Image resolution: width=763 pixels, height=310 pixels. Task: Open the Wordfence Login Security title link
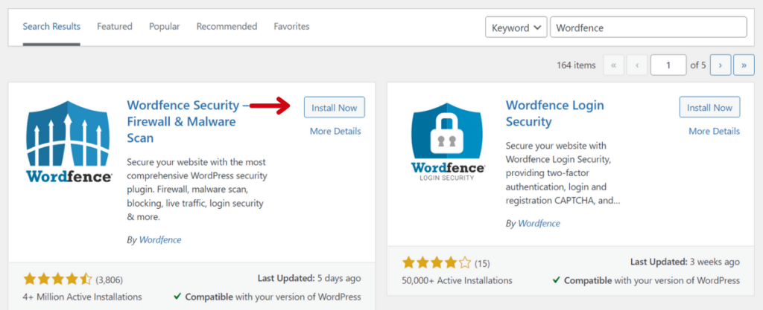[x=554, y=113]
